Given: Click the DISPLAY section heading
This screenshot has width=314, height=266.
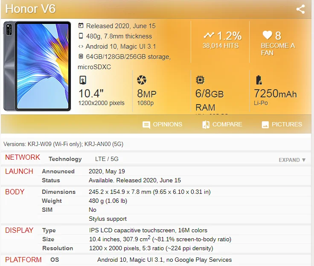Looking at the screenshot, I should coord(19,230).
